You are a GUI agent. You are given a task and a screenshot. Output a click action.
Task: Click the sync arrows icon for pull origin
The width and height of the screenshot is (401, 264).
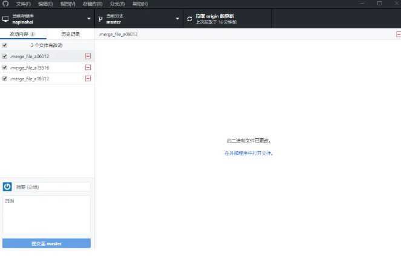[189, 19]
